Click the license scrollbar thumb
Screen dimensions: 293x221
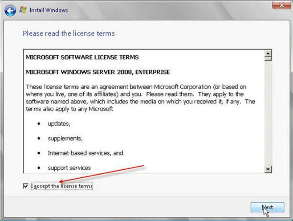coord(268,59)
